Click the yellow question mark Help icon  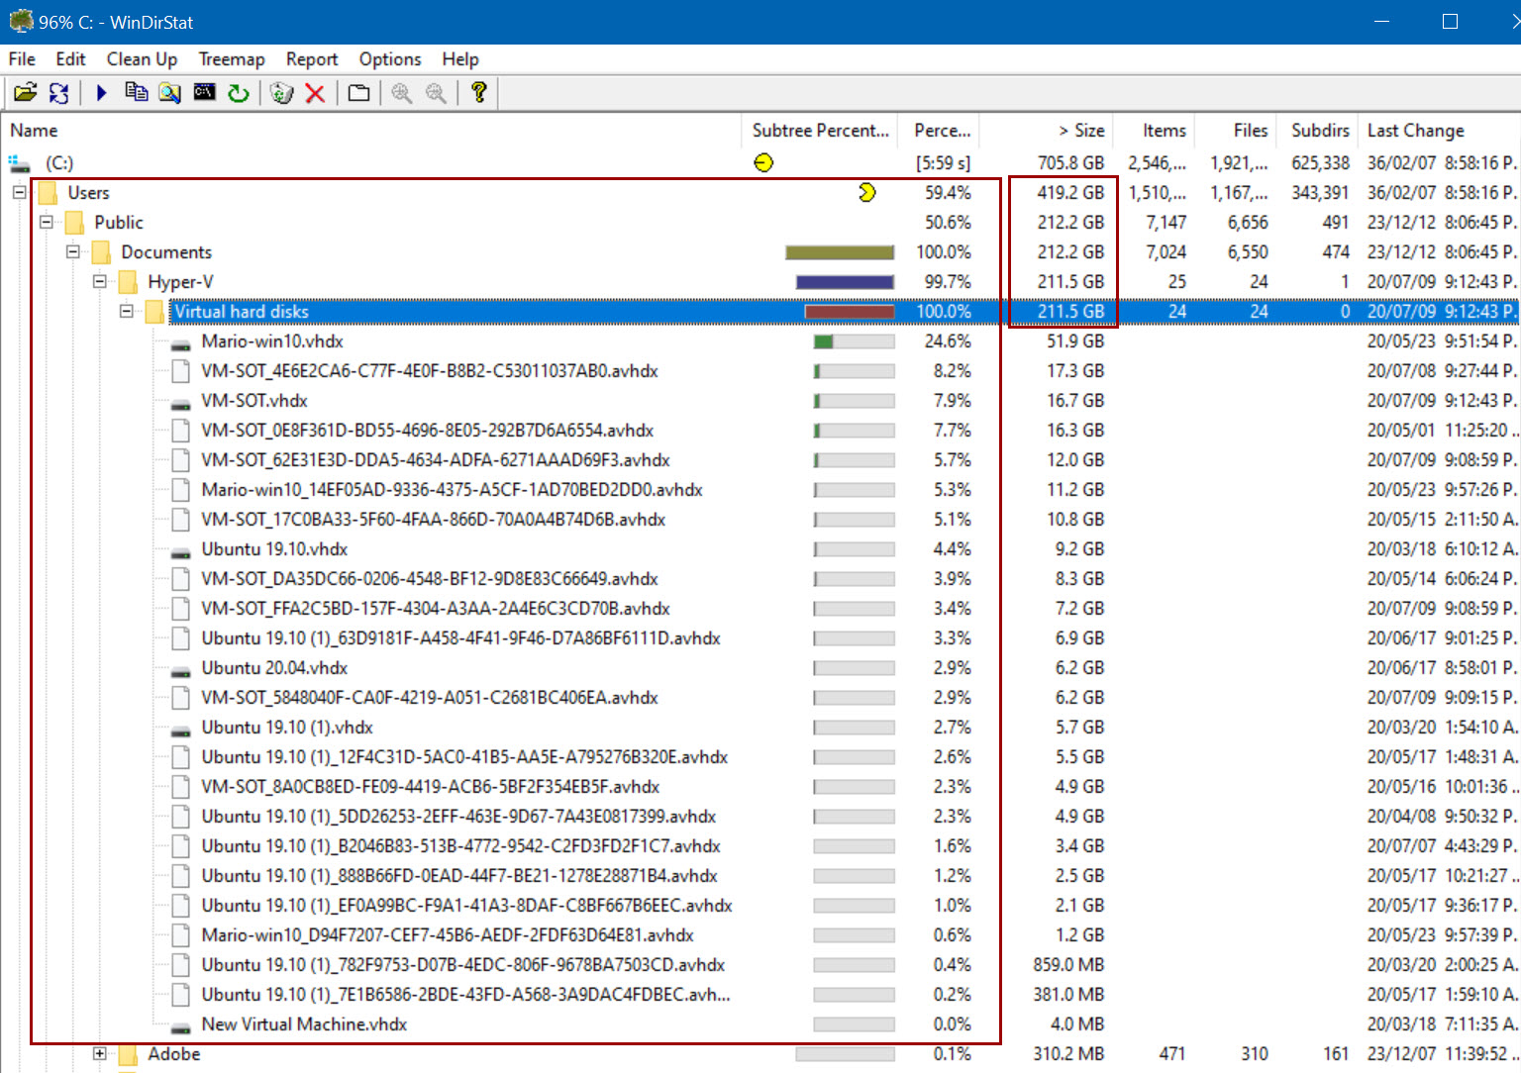tap(479, 93)
